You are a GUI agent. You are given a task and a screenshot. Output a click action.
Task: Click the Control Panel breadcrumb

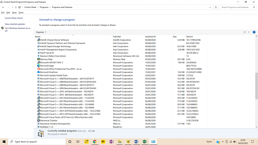click(x=30, y=7)
